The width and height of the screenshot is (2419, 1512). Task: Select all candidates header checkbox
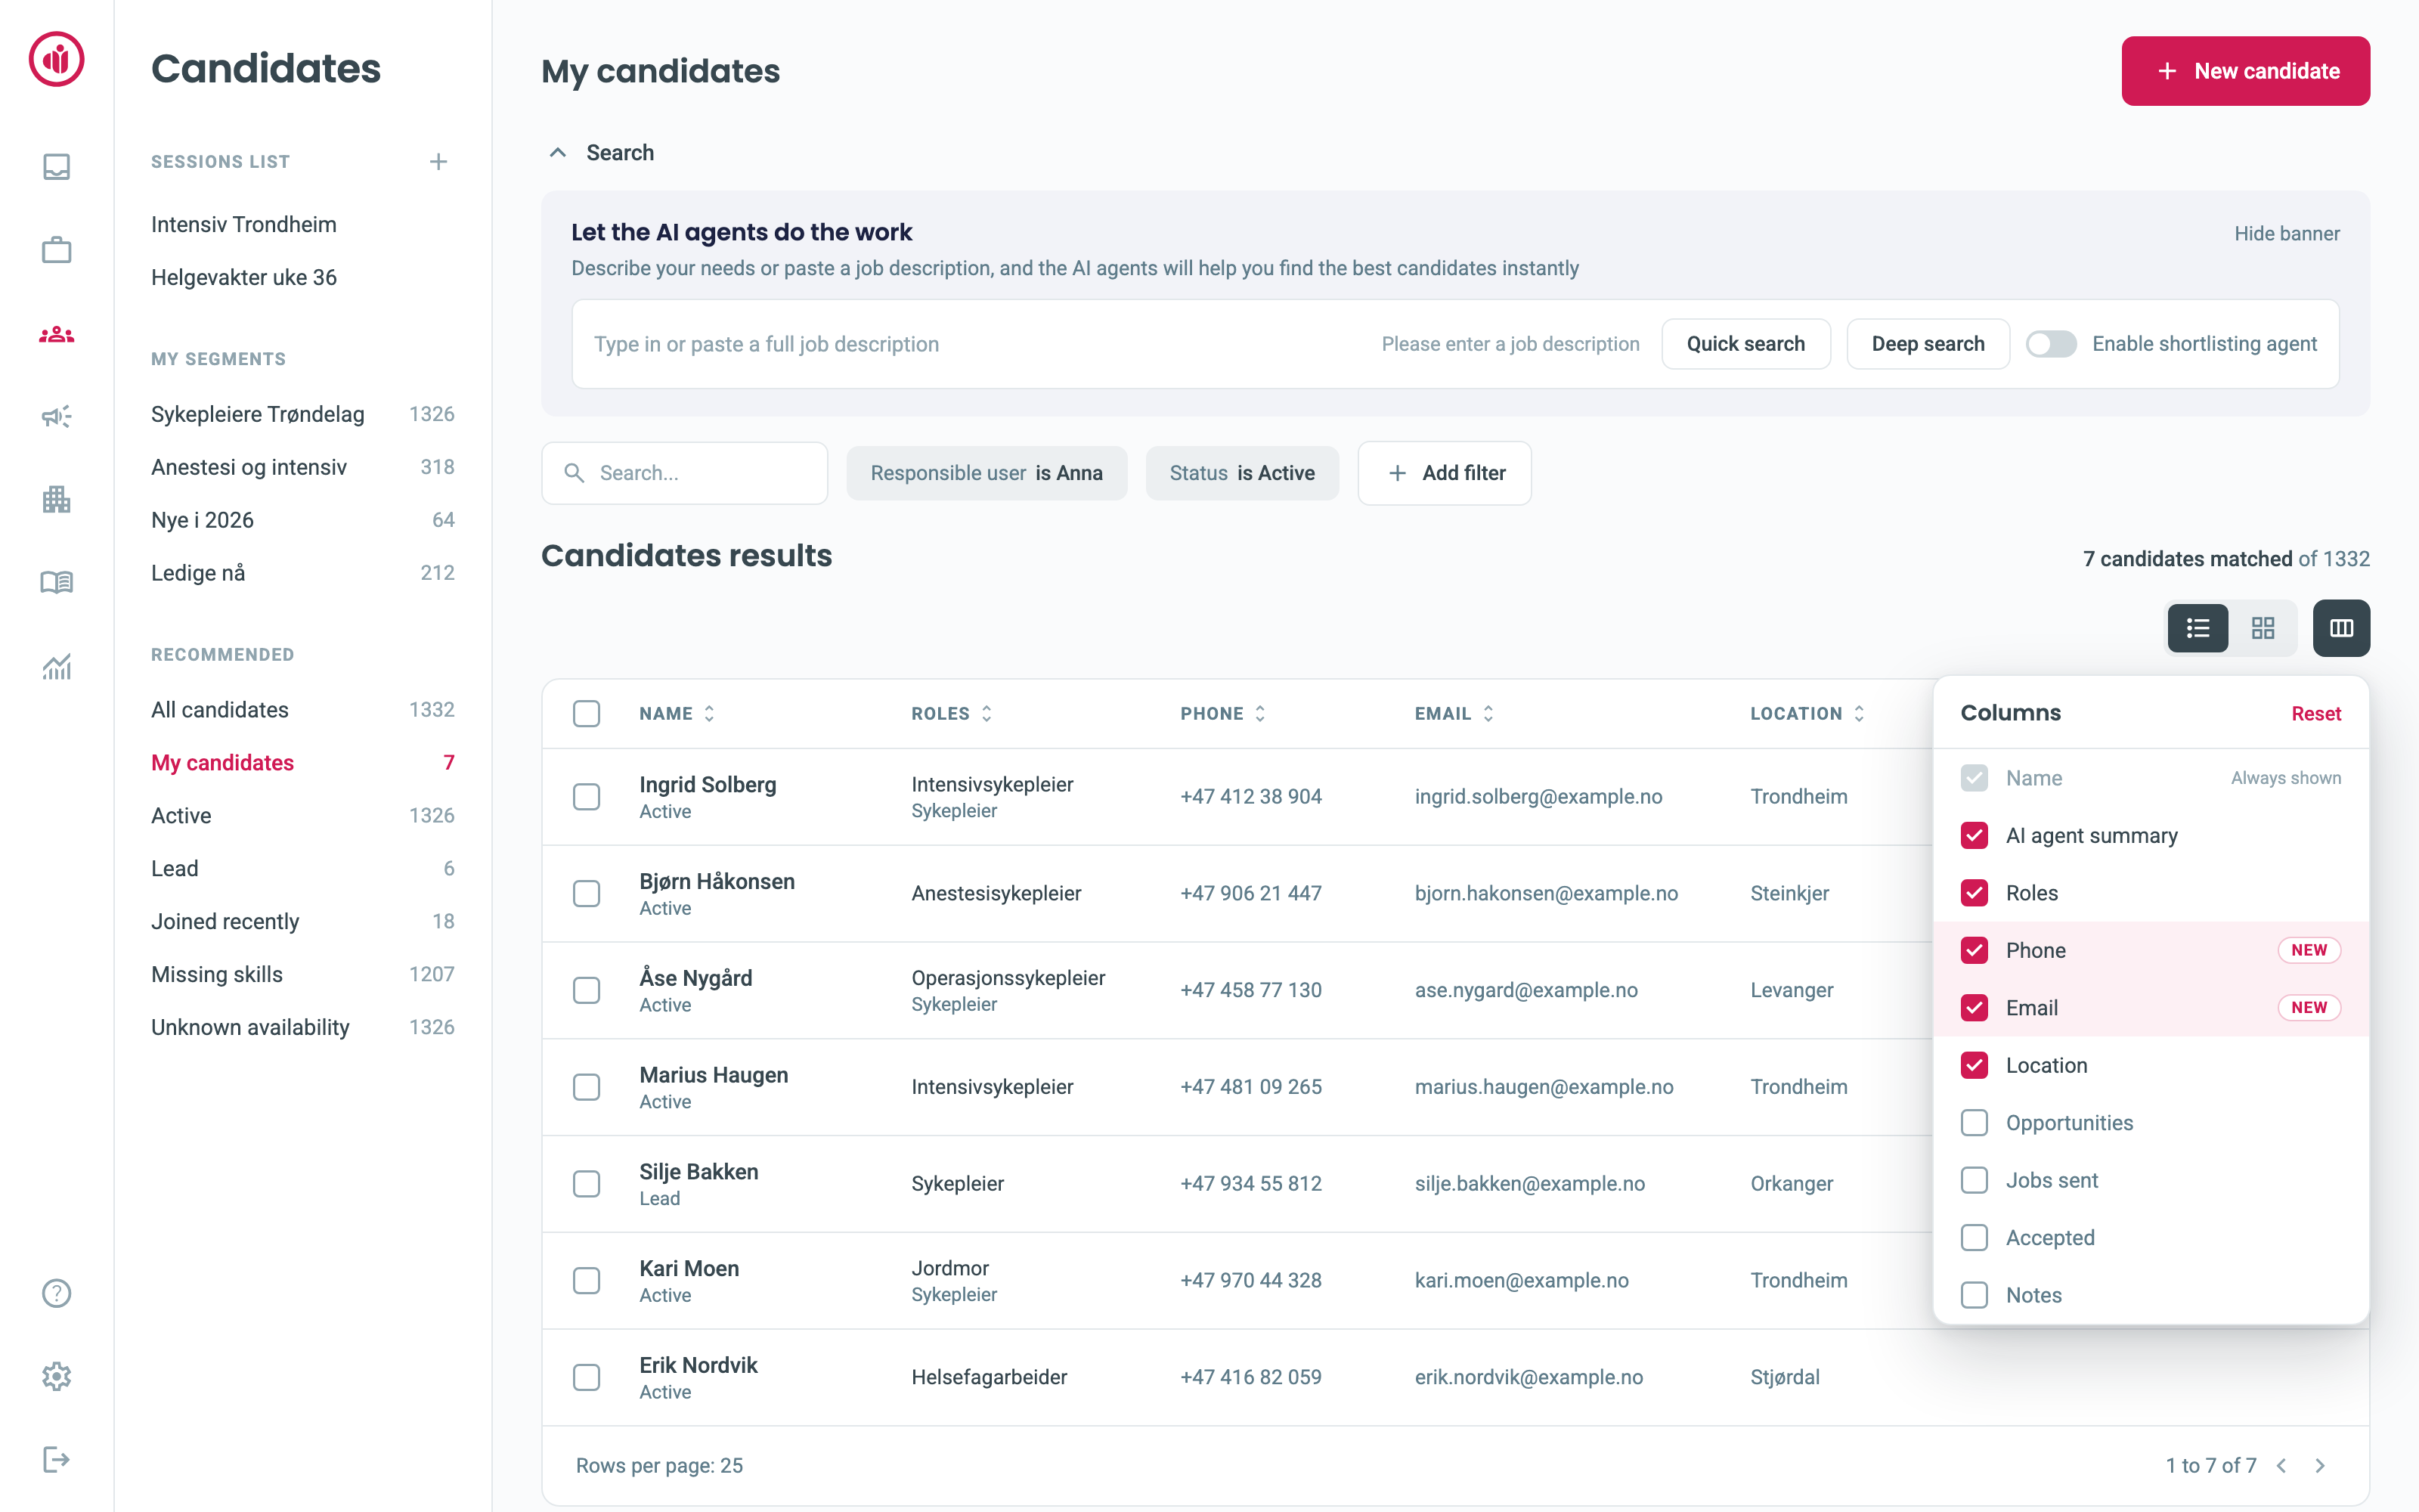click(587, 714)
